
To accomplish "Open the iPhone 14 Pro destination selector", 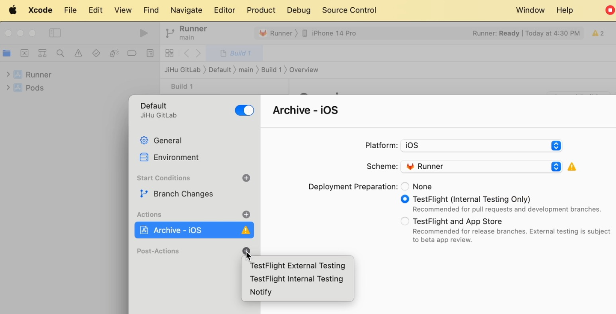I will click(x=329, y=33).
